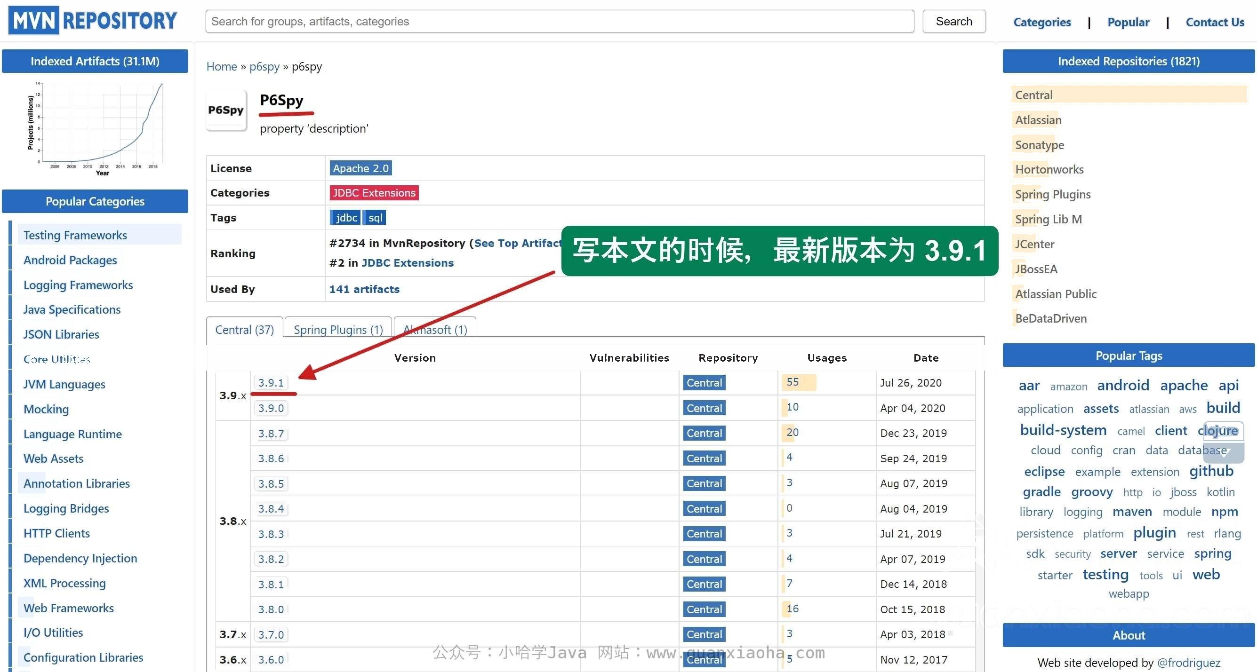The width and height of the screenshot is (1257, 672).
Task: Click the Search button
Action: [x=953, y=22]
